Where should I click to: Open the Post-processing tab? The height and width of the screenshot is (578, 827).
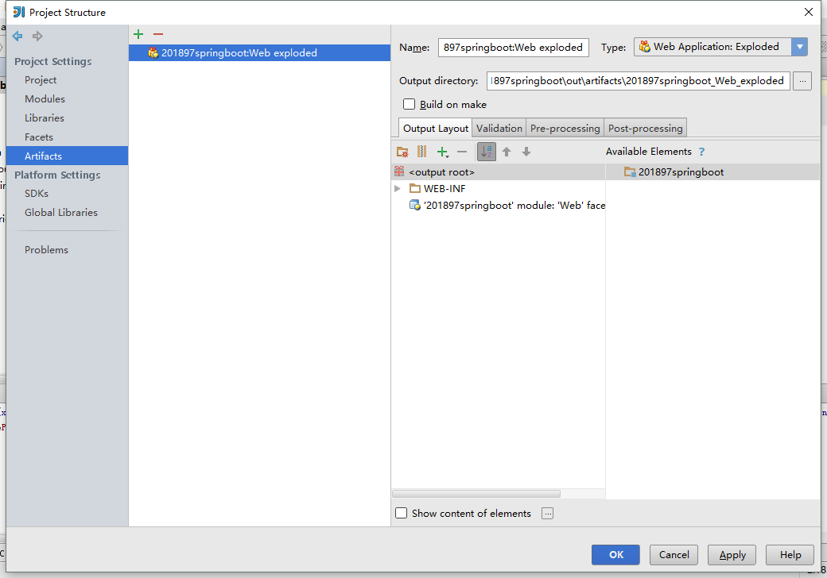(645, 129)
